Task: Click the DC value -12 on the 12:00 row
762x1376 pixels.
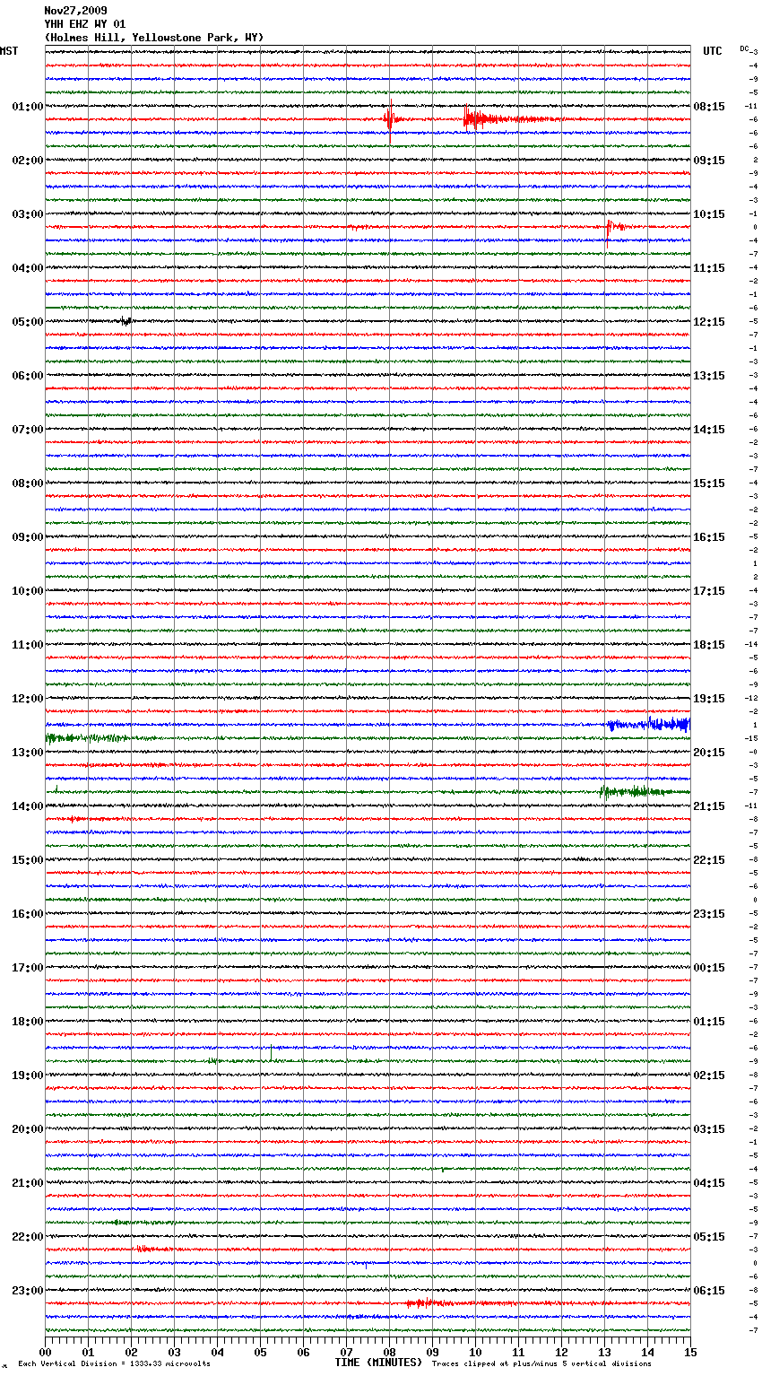Action: 751,698
